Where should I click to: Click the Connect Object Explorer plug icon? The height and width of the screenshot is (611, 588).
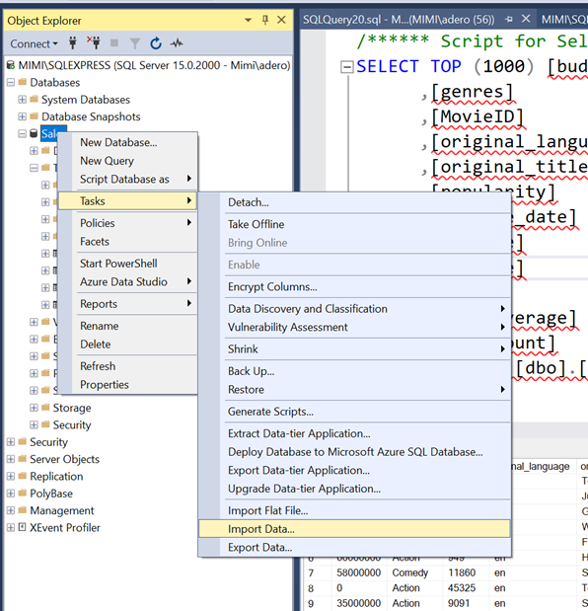coord(72,42)
